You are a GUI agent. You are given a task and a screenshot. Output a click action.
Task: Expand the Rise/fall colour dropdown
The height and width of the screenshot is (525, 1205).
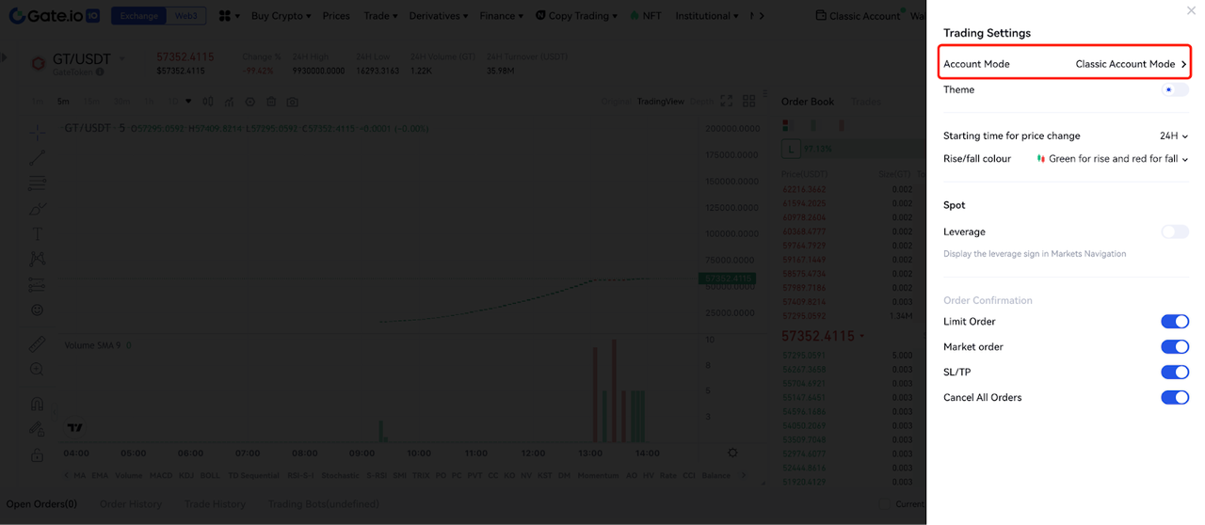pyautogui.click(x=1113, y=159)
